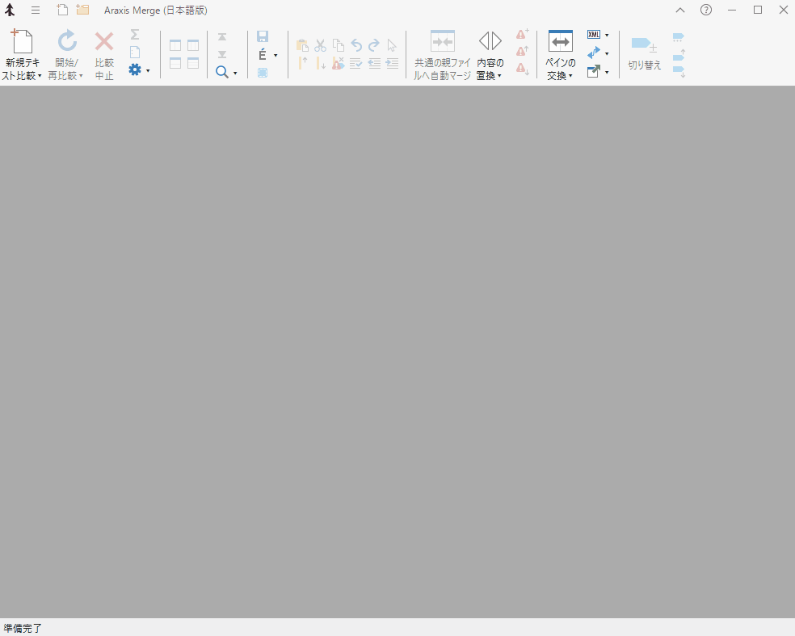795x636 pixels.
Task: Open new folder comparison from title bar
Action: pos(82,10)
